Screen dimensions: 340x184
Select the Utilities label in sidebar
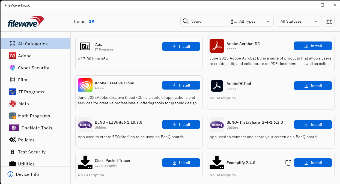pyautogui.click(x=26, y=164)
